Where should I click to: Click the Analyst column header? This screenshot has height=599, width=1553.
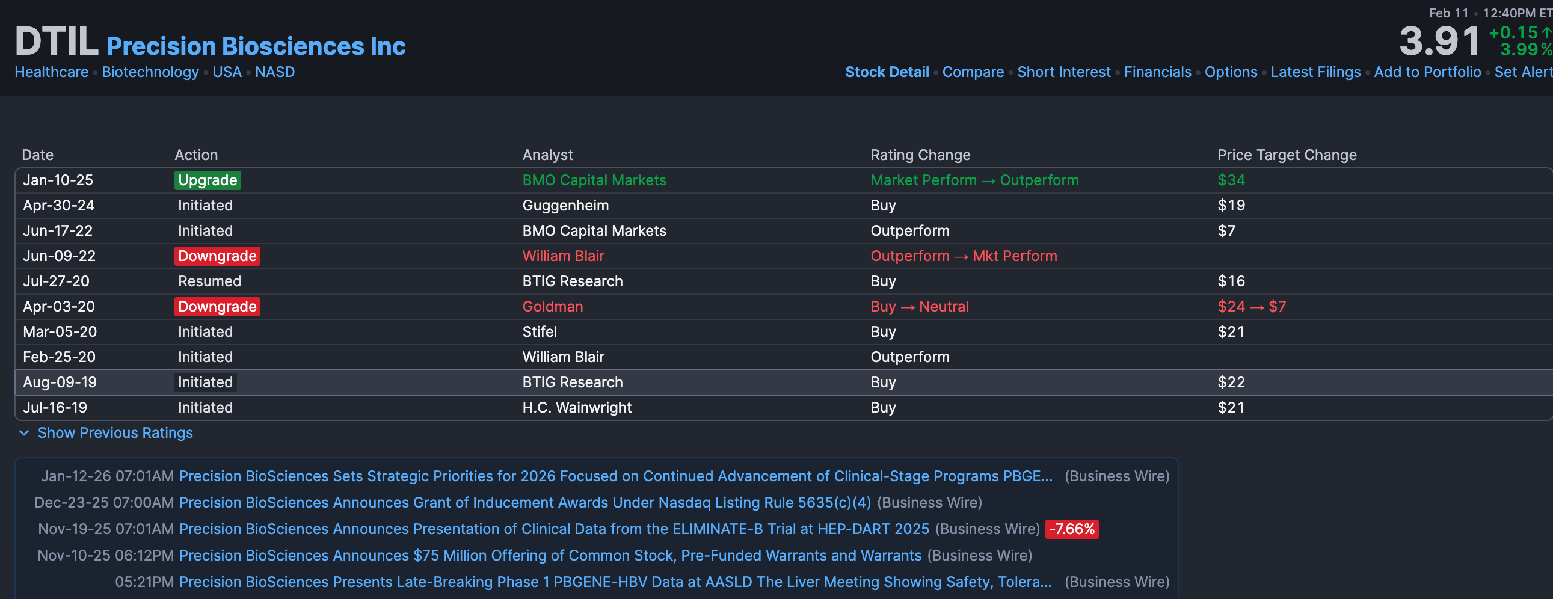(547, 155)
